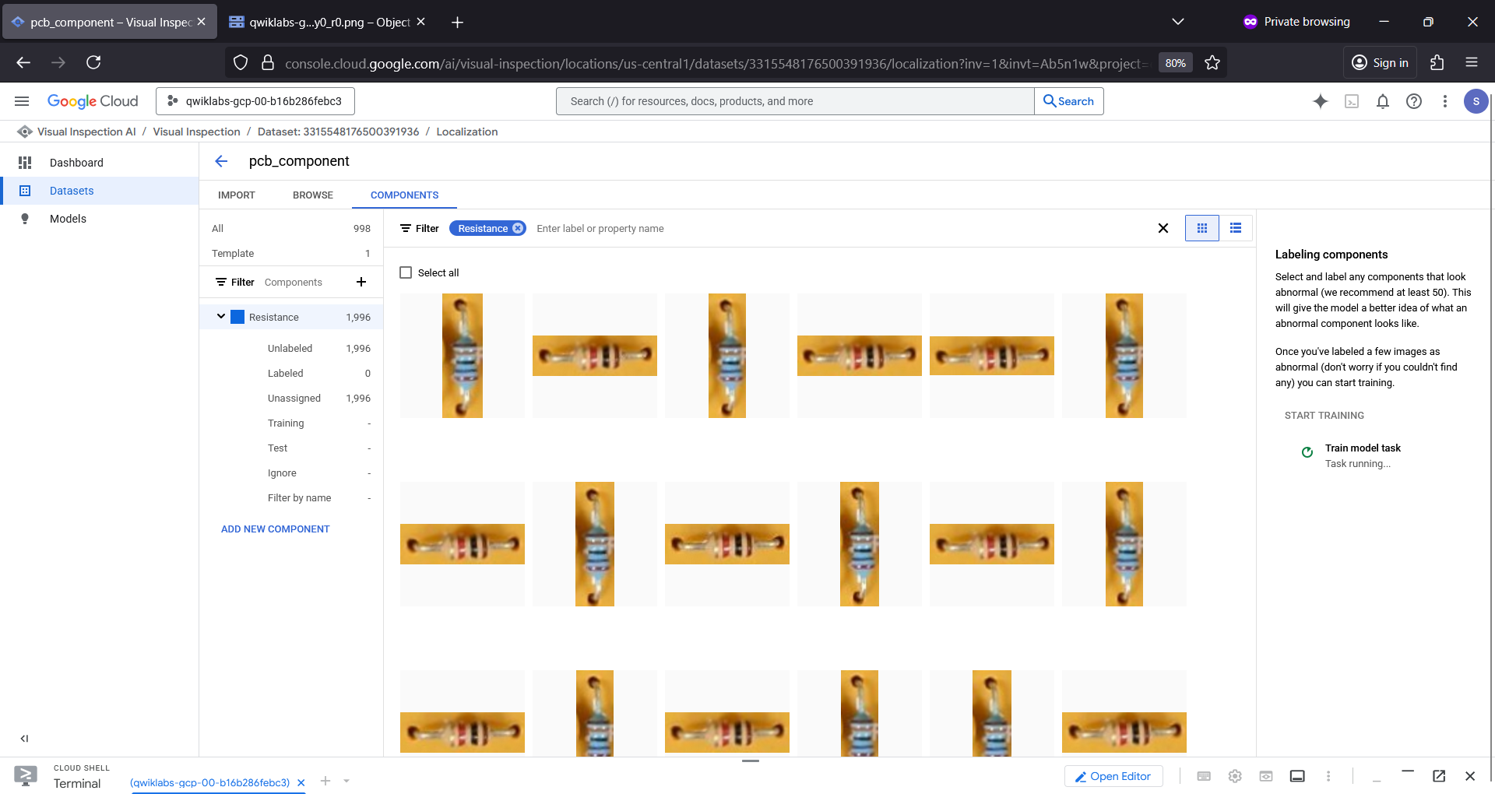Image resolution: width=1495 pixels, height=794 pixels.
Task: Open notifications bell
Action: click(x=1383, y=101)
